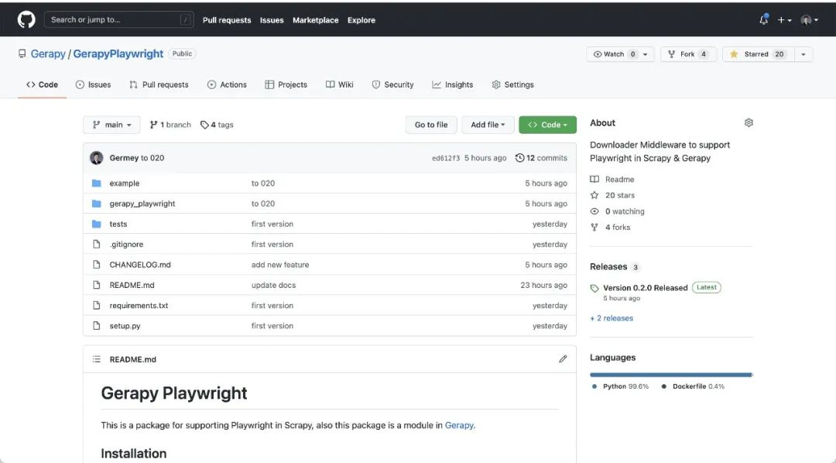Click the Releases heading
Image resolution: width=836 pixels, height=463 pixels.
tap(608, 266)
